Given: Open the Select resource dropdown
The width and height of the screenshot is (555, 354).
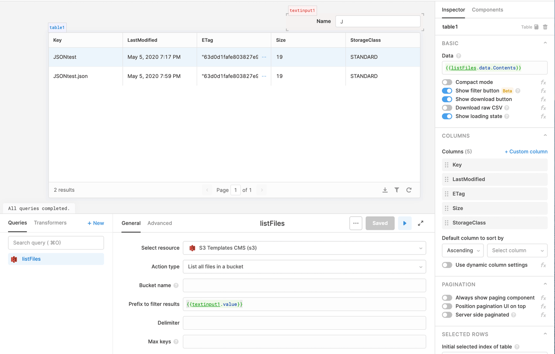Looking at the screenshot, I should (304, 248).
